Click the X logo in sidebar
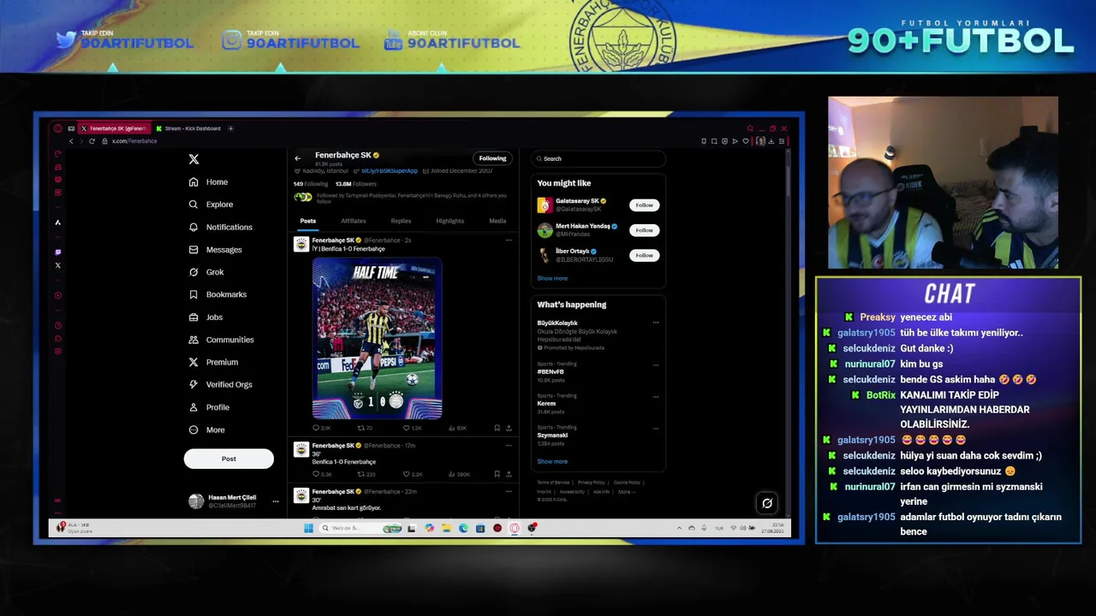This screenshot has height=616, width=1096. pos(194,159)
